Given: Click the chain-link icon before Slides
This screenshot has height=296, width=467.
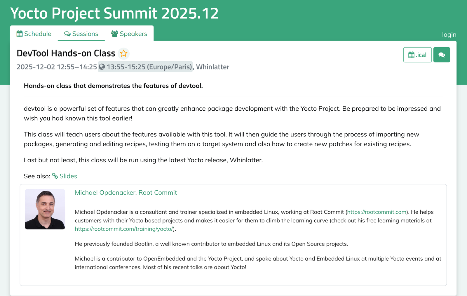Looking at the screenshot, I should tap(55, 176).
